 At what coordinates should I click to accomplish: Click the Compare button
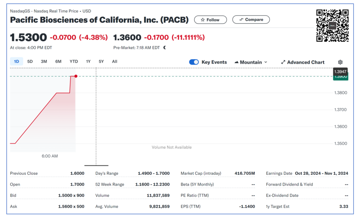click(x=251, y=20)
